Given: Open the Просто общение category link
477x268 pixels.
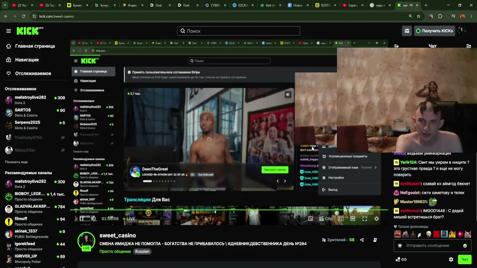Looking at the screenshot, I should click(116, 252).
